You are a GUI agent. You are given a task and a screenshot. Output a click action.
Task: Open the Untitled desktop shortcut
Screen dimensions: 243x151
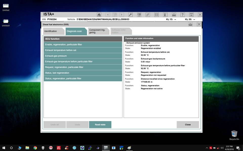pyautogui.click(x=6, y=7)
